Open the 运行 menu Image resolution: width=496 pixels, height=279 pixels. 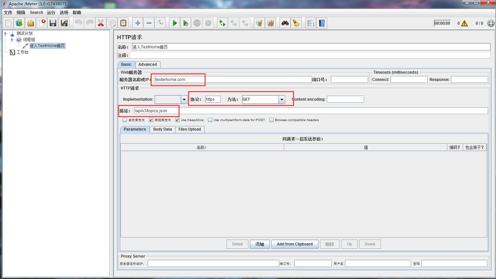51,13
